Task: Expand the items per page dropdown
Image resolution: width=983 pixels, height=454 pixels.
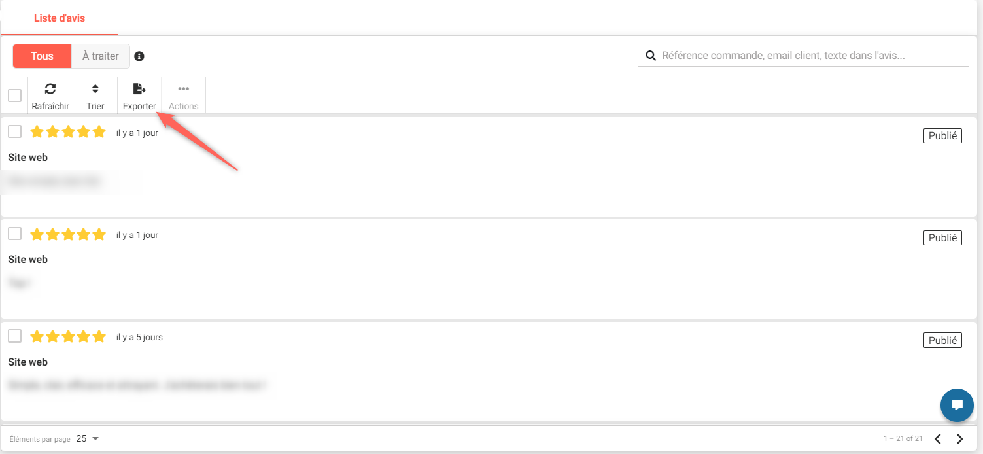Action: (88, 438)
